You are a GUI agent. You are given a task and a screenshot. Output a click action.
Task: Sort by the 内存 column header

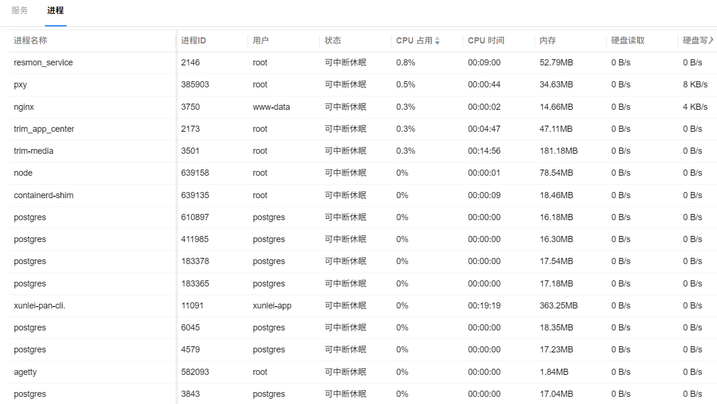click(548, 41)
